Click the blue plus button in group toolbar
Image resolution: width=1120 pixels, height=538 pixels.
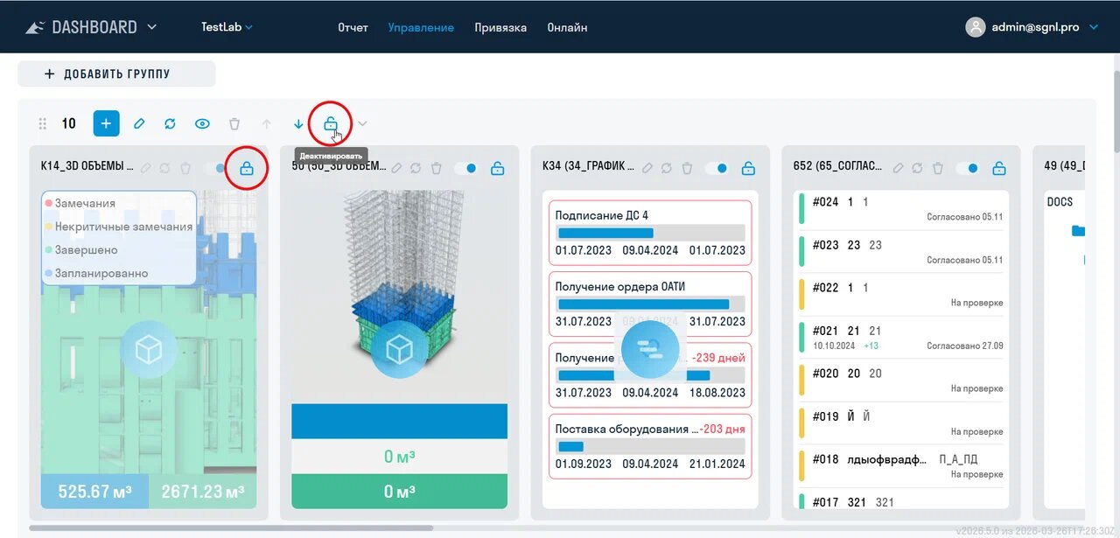click(106, 123)
